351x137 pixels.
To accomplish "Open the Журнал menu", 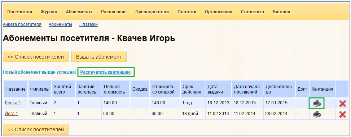I will point(49,12).
